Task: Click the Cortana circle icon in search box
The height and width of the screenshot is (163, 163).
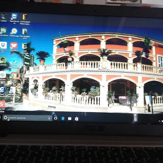Action: click(5, 117)
